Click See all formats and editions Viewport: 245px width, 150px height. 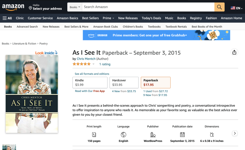[92, 74]
